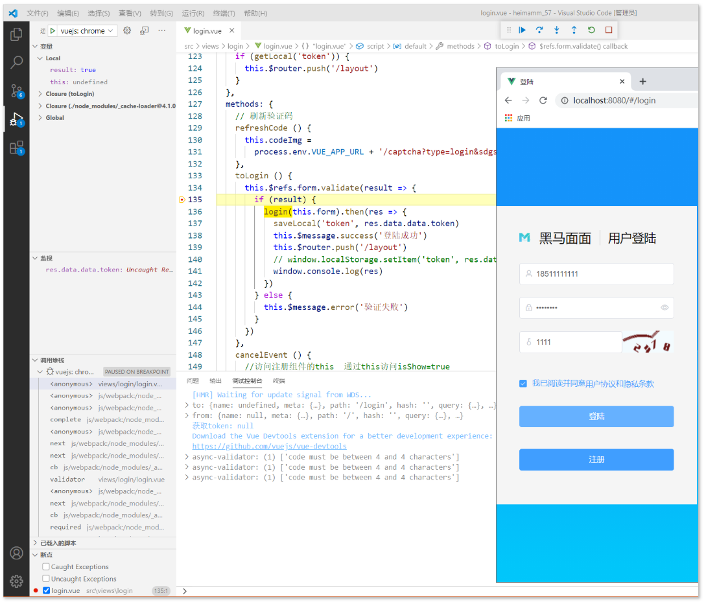Viewport: 706px width, 606px height.
Task: Click the captcha image to refresh it
Action: tap(648, 342)
